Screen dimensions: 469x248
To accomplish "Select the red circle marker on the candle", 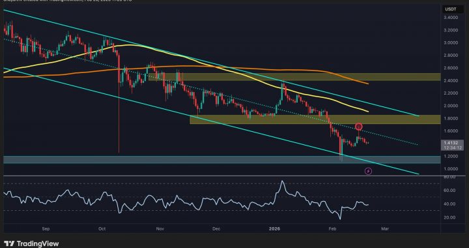I will click(359, 127).
